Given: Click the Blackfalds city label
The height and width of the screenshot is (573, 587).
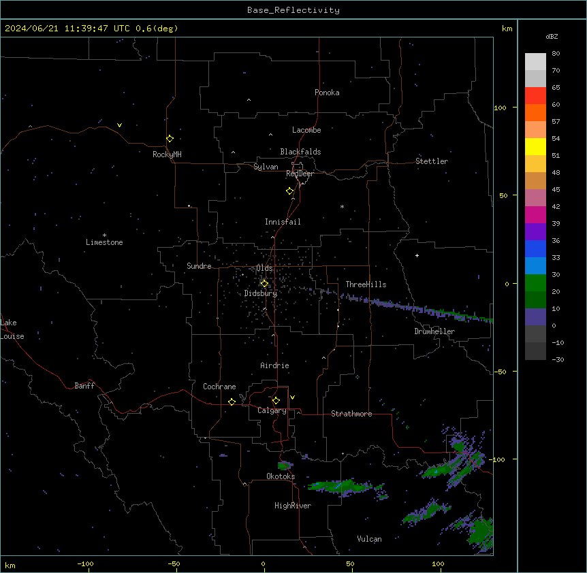Looking at the screenshot, I should pyautogui.click(x=300, y=152).
